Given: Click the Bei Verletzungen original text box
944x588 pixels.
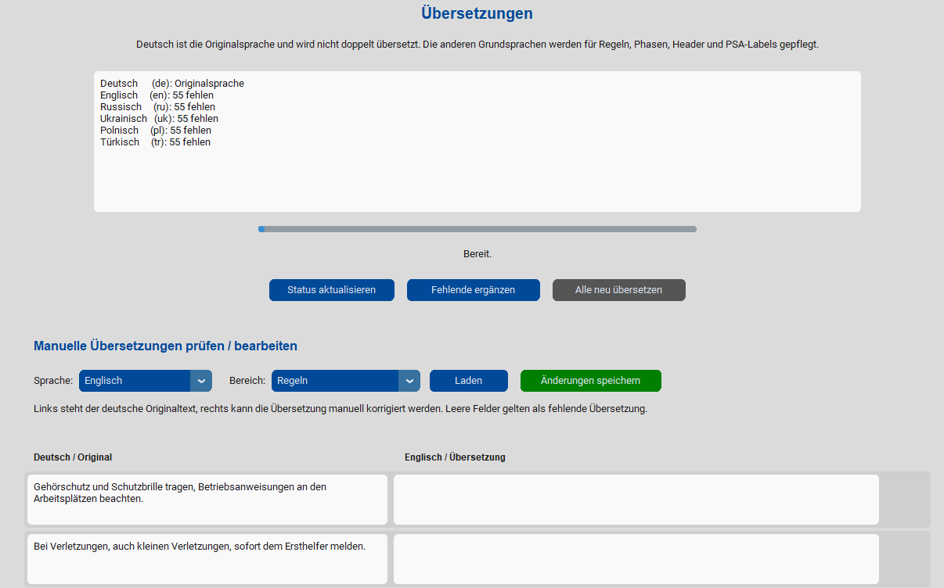Looking at the screenshot, I should 207,559.
